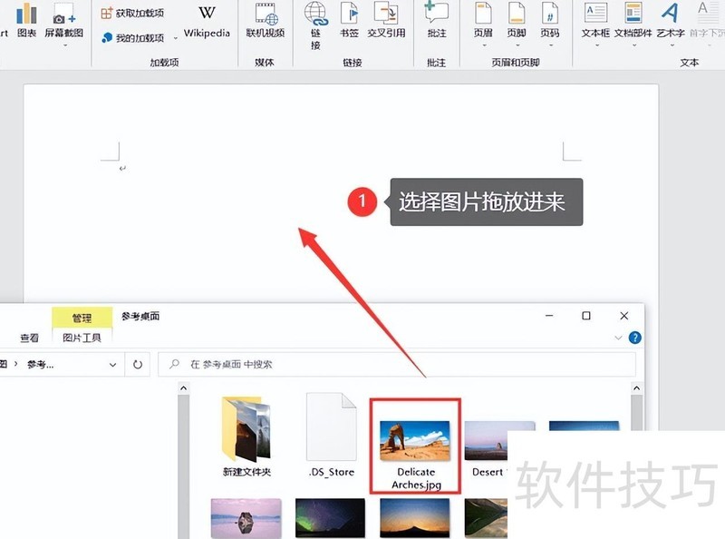Add a 书签 bookmark
Viewport: 725px width, 539px height.
[349, 21]
